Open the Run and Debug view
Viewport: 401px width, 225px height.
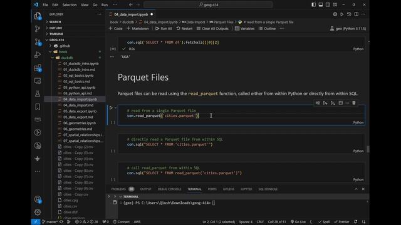[38, 54]
